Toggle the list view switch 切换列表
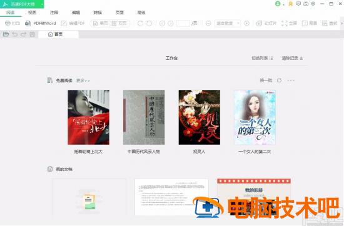Image resolution: width=344 pixels, height=226 pixels. (x=262, y=58)
